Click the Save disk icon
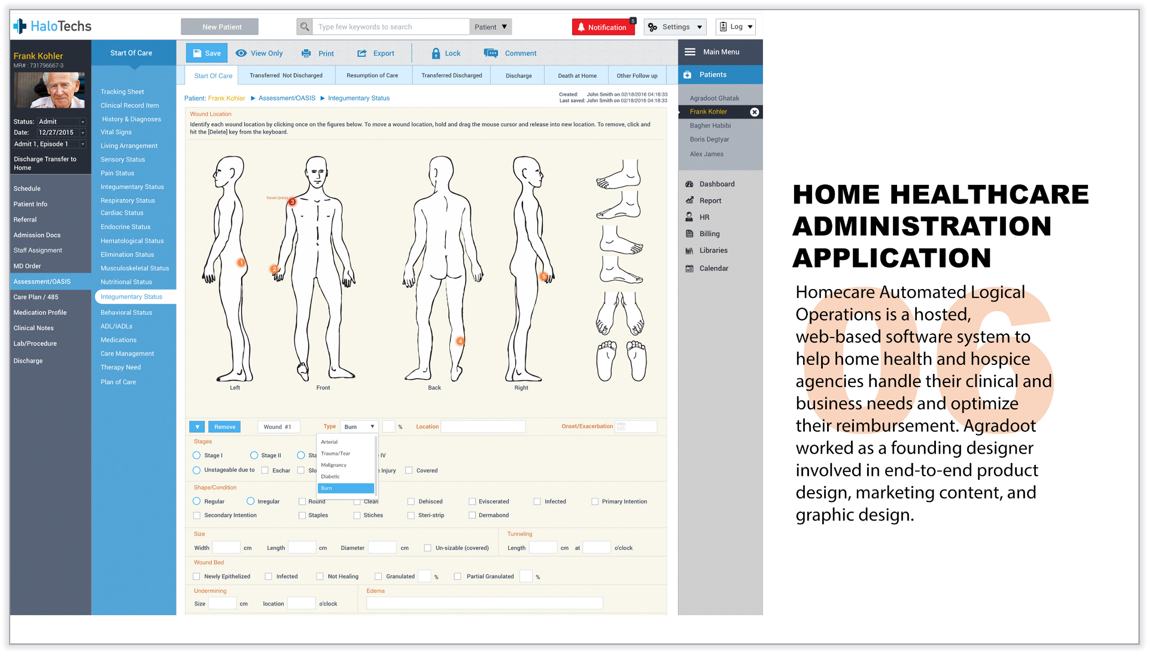The height and width of the screenshot is (654, 1149). (197, 53)
